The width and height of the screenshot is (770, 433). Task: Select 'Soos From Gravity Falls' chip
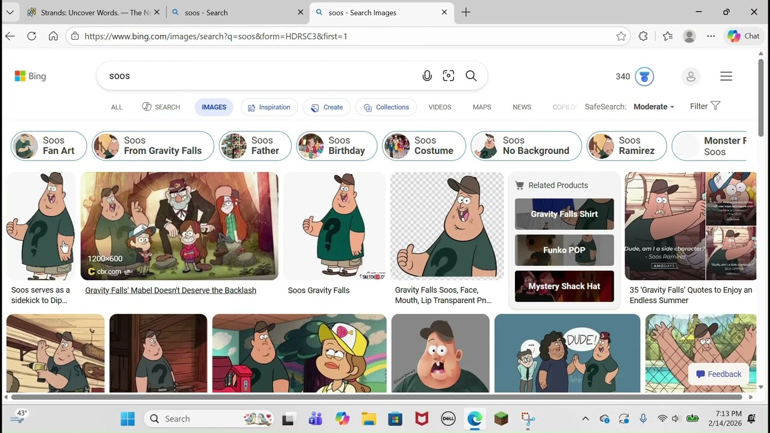[x=153, y=146]
